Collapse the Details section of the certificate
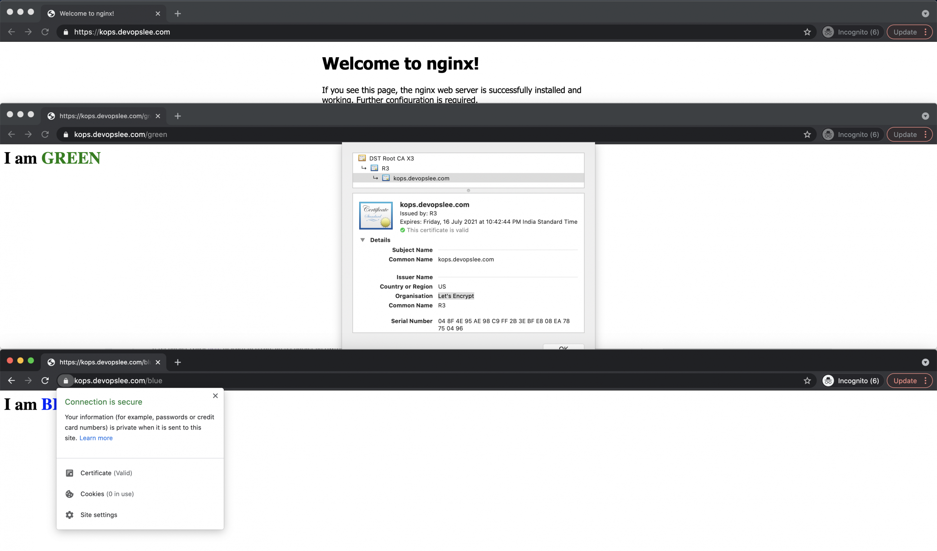The width and height of the screenshot is (937, 551). (x=363, y=240)
